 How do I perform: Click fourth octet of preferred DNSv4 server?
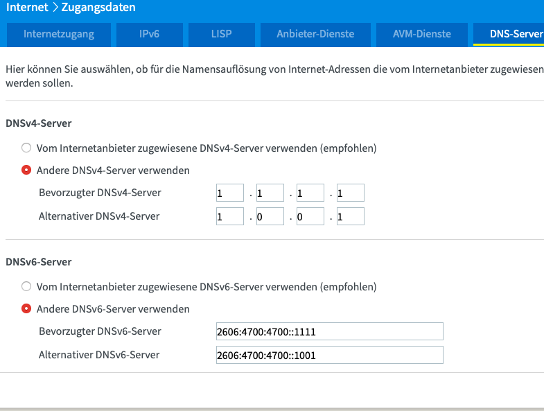[351, 193]
